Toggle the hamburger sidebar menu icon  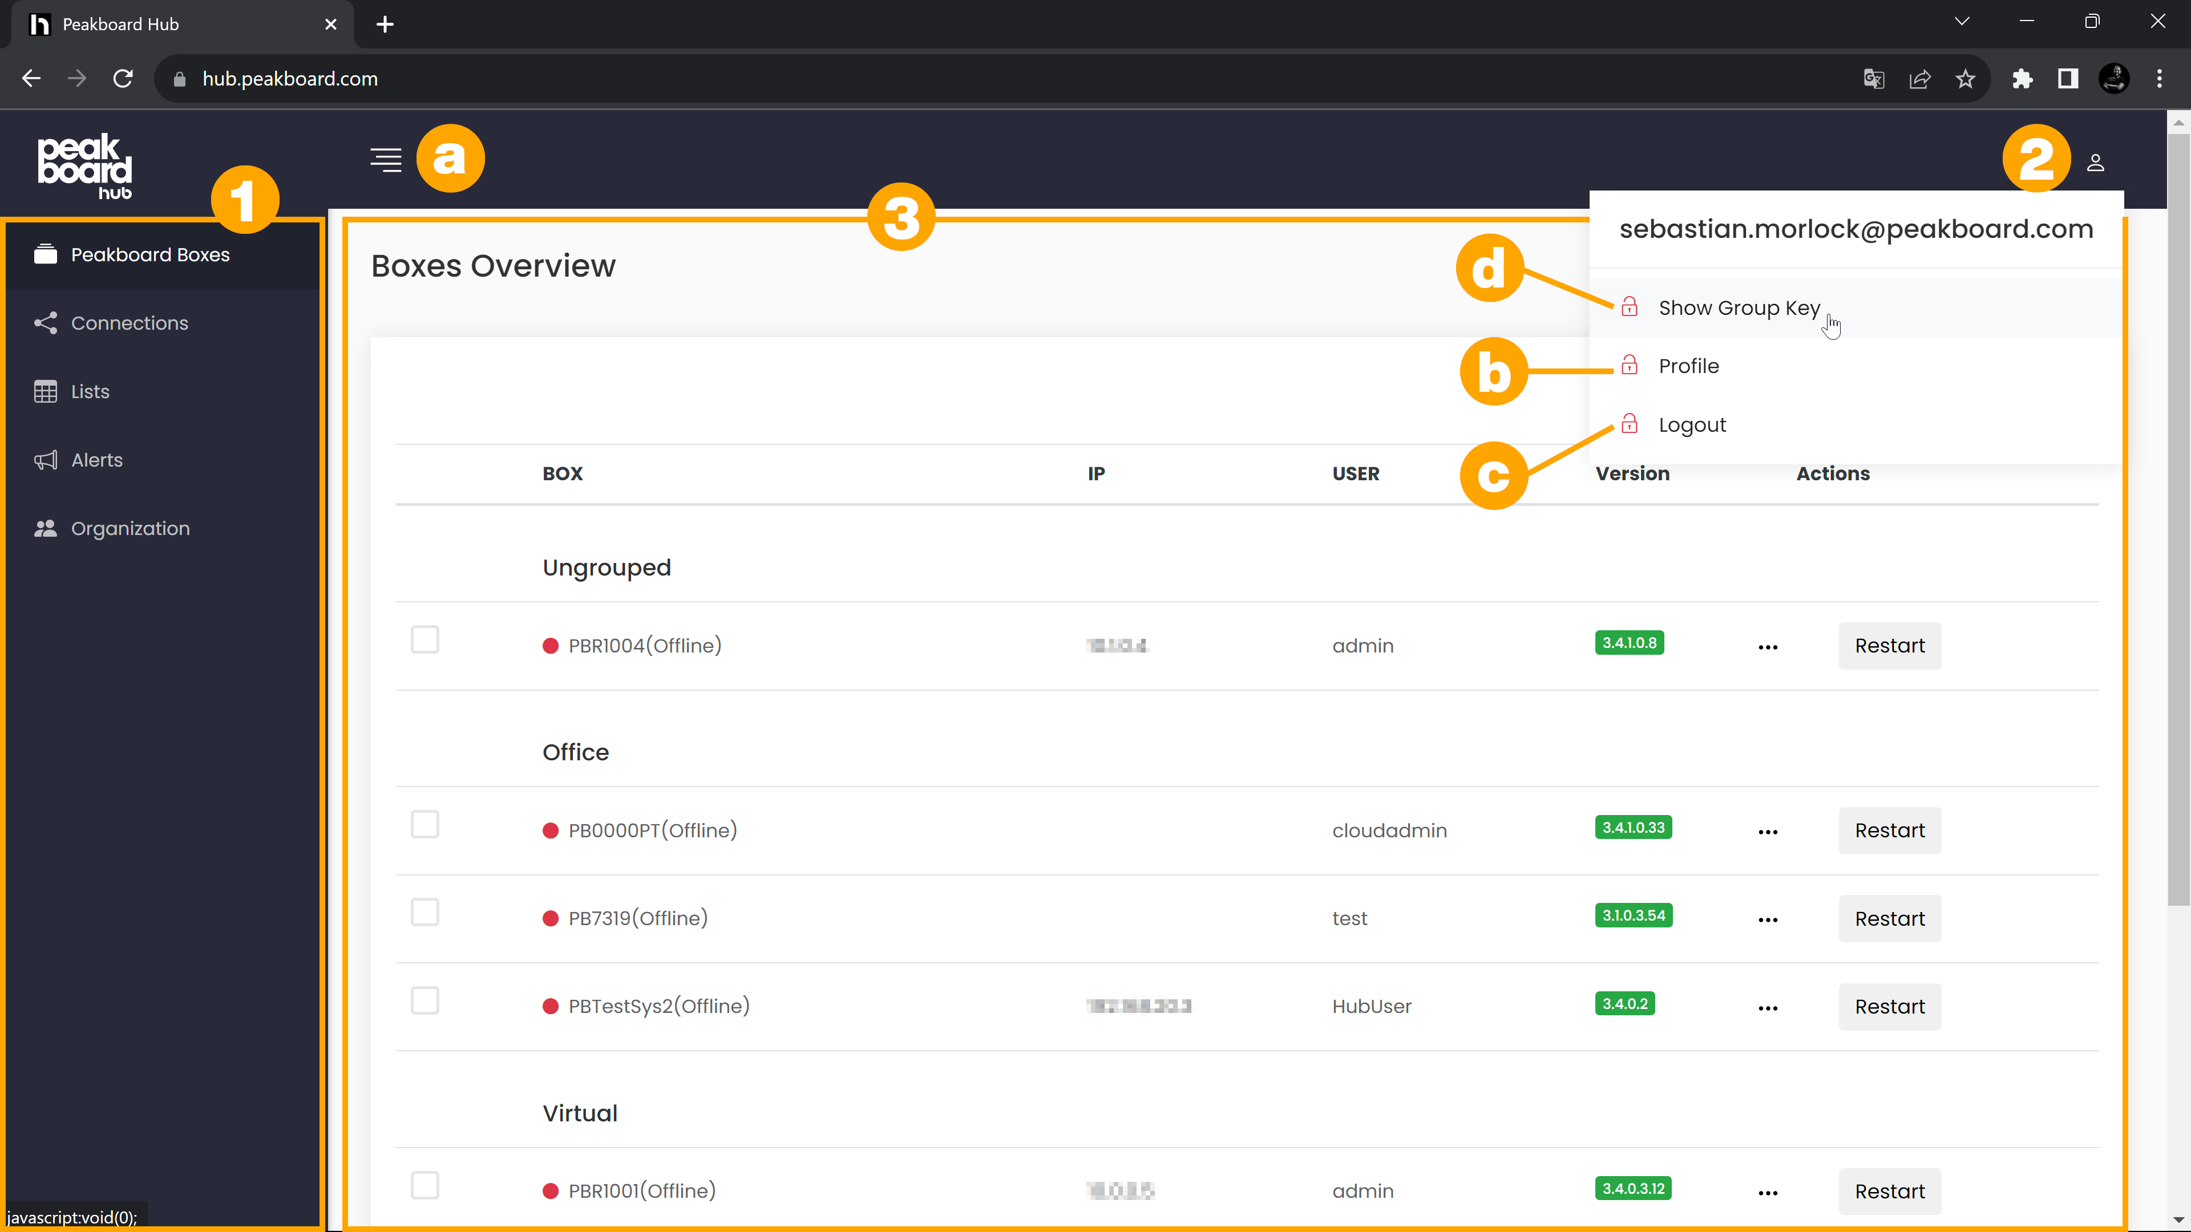(x=385, y=159)
